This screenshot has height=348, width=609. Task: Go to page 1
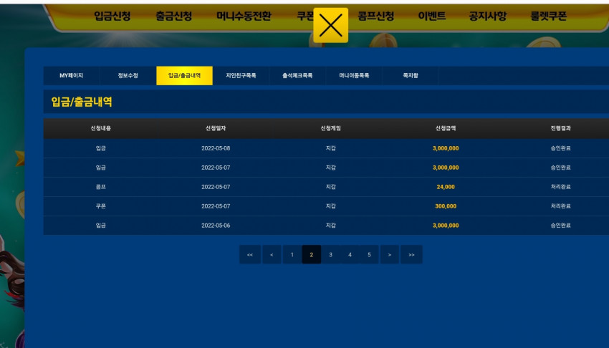pyautogui.click(x=292, y=254)
